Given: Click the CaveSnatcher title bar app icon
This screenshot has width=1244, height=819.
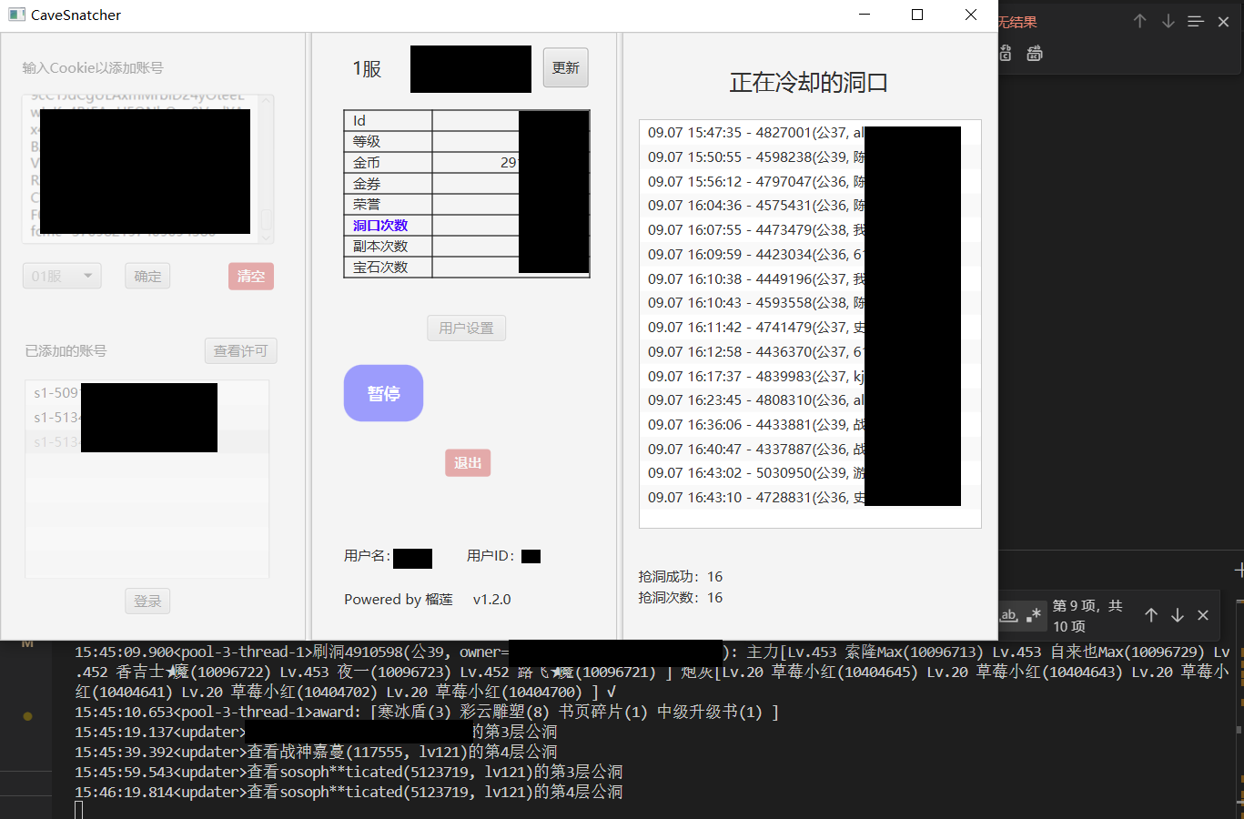Looking at the screenshot, I should point(16,15).
